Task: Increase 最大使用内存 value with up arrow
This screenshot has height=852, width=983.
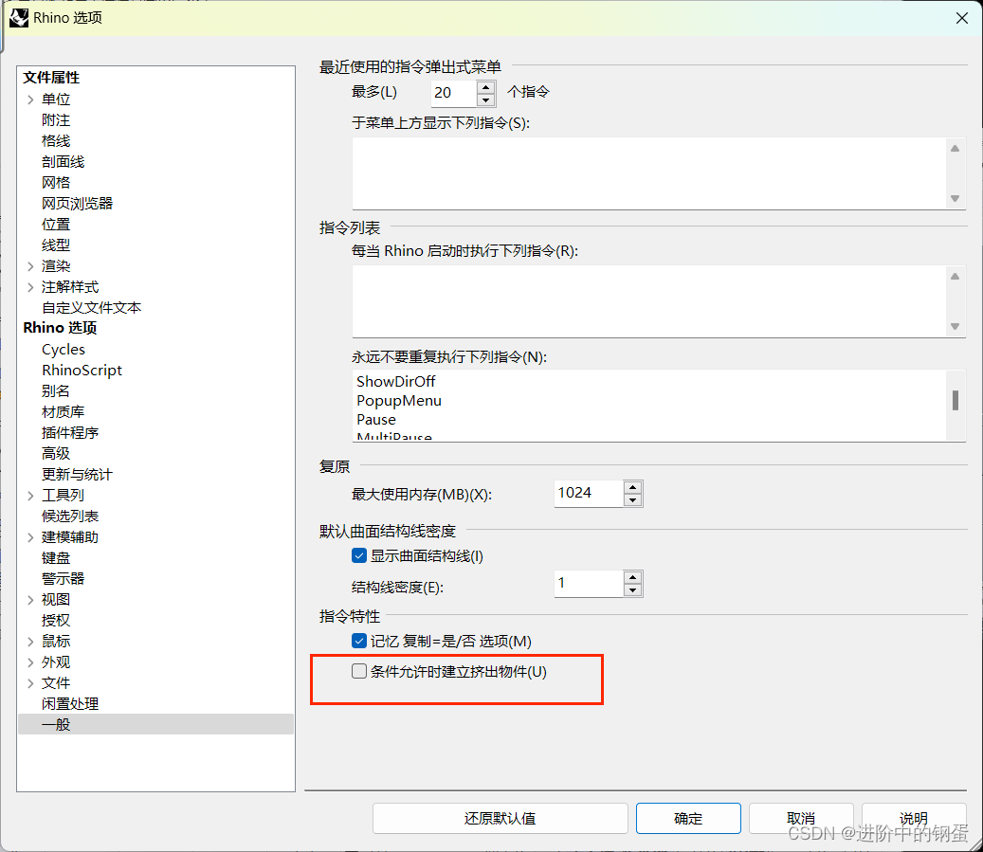Action: pos(632,488)
